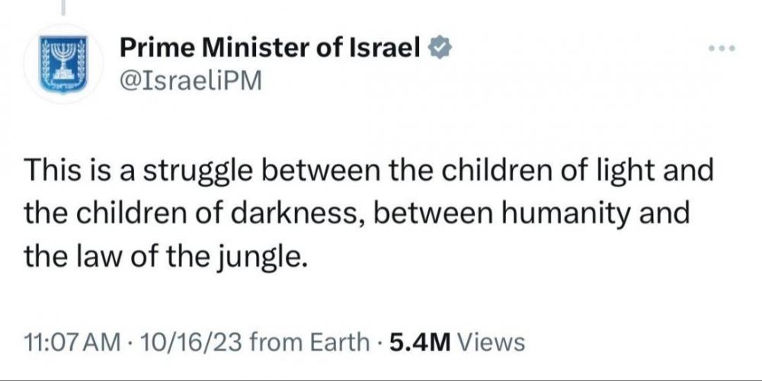Click the divider line below the tweet
The image size is (762, 381).
pyautogui.click(x=381, y=378)
